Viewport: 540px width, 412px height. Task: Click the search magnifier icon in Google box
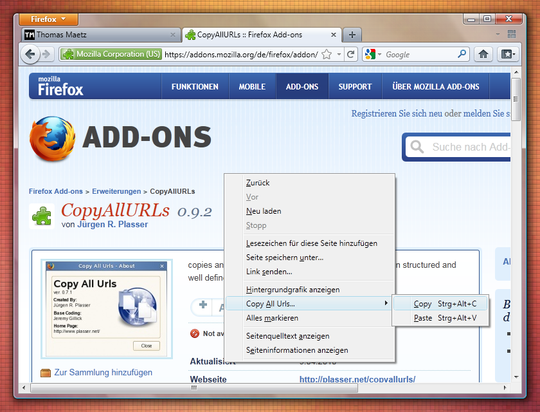click(462, 55)
